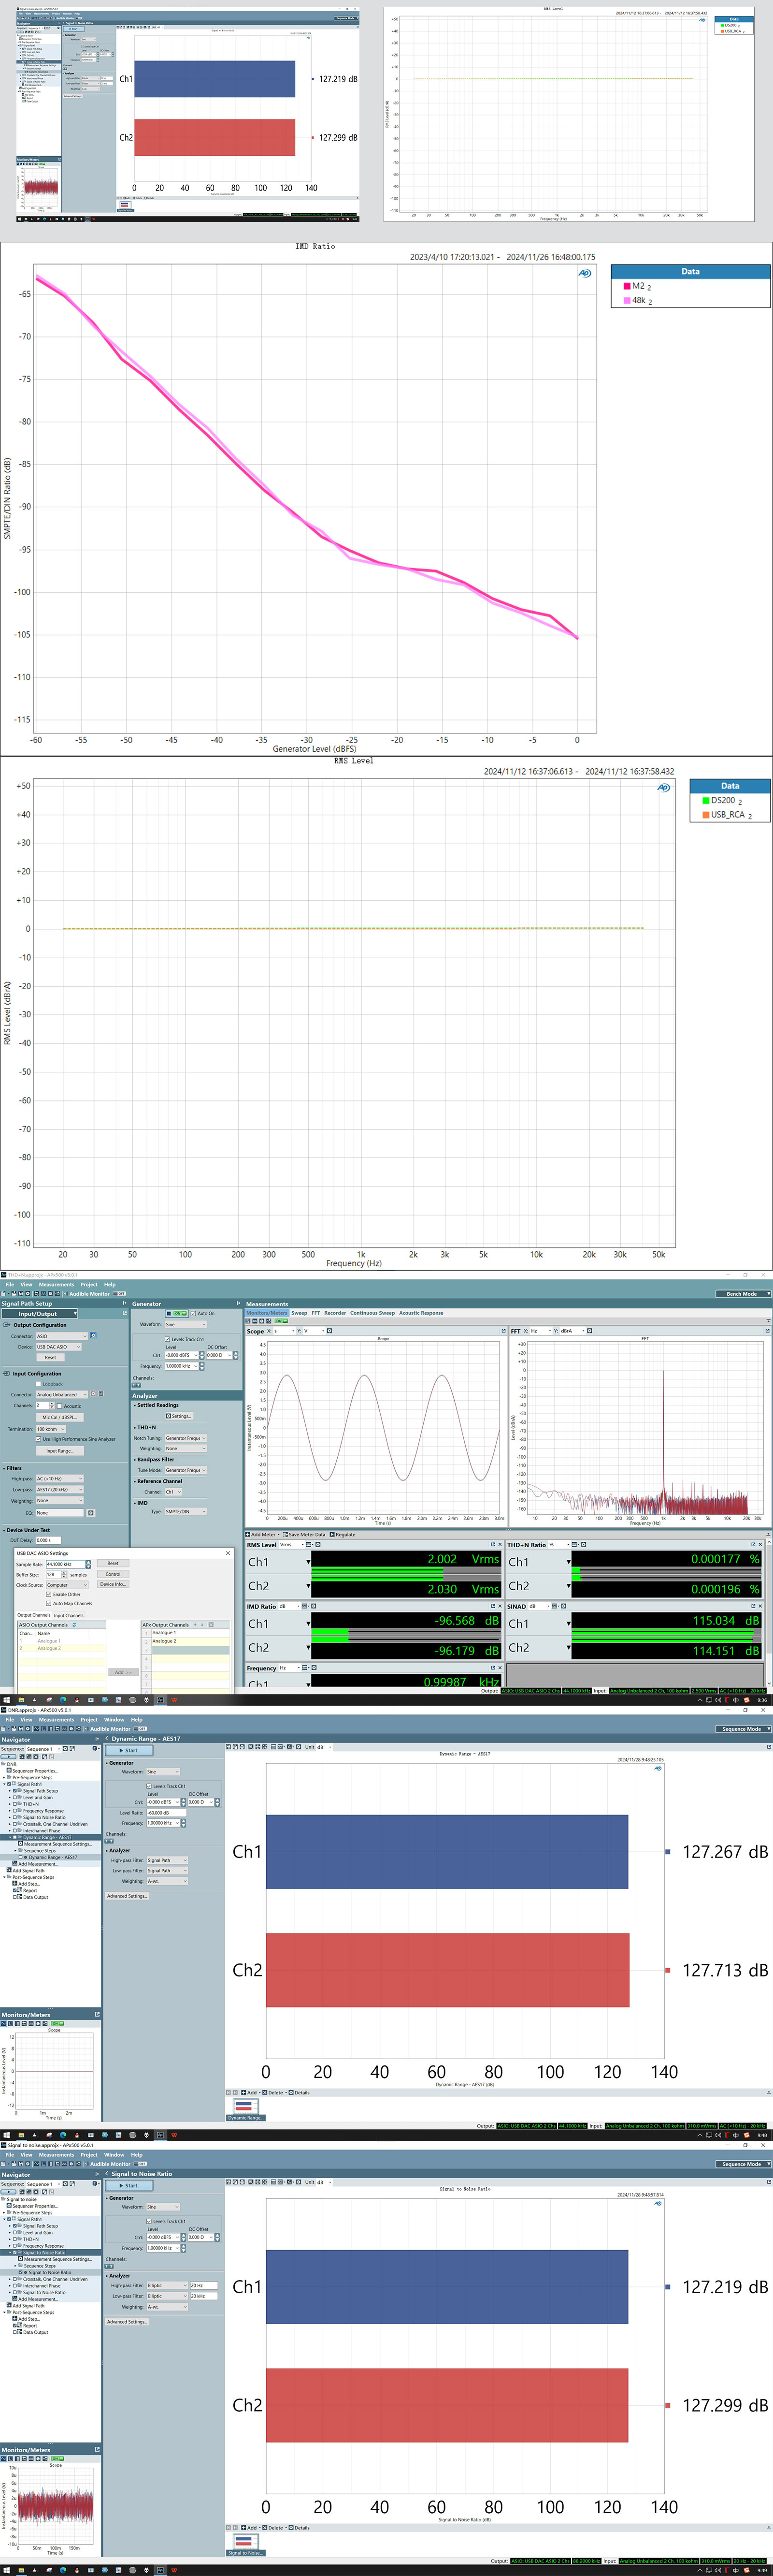The image size is (773, 2576).
Task: Enable the Loopback checkbox
Action: 38,1384
